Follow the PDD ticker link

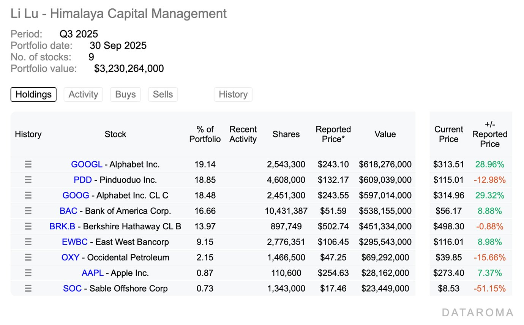pos(83,180)
